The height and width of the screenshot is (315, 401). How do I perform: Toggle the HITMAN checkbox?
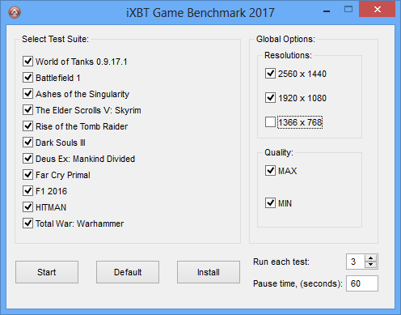(27, 207)
